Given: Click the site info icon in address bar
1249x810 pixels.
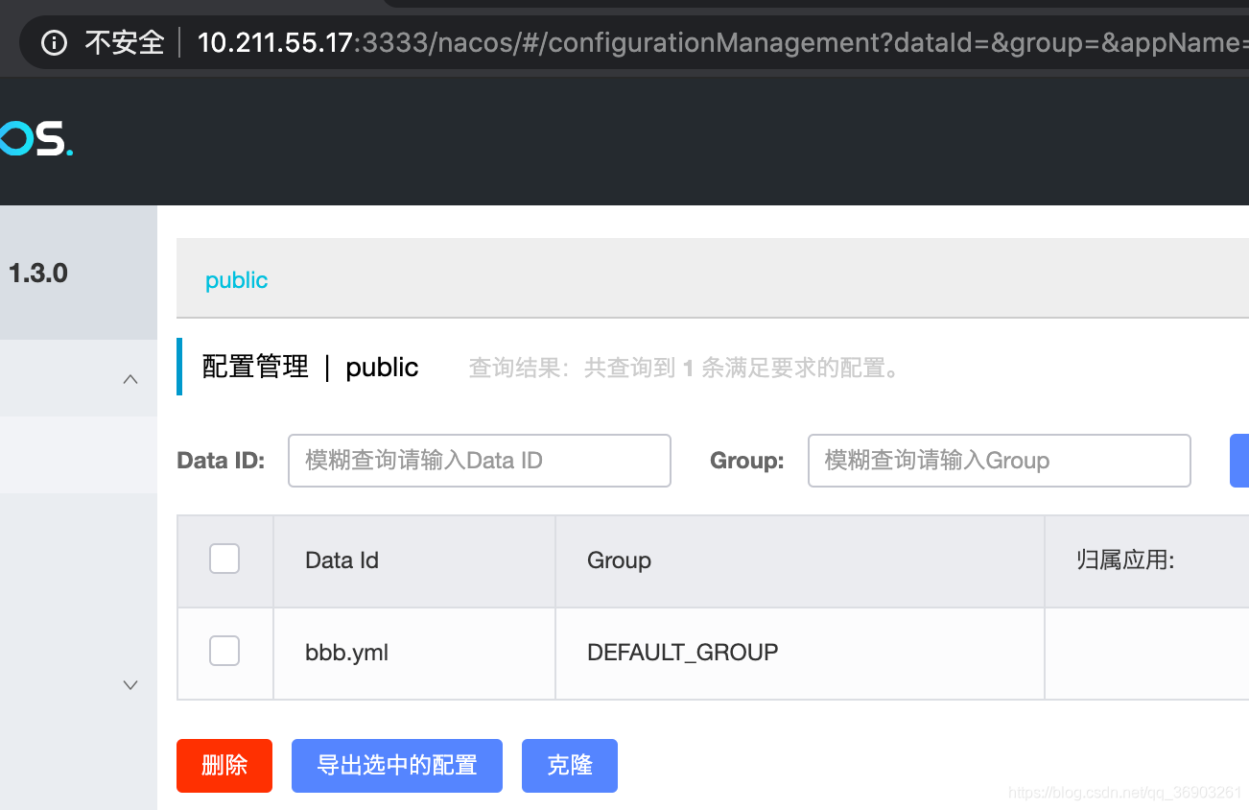Looking at the screenshot, I should coord(55,42).
